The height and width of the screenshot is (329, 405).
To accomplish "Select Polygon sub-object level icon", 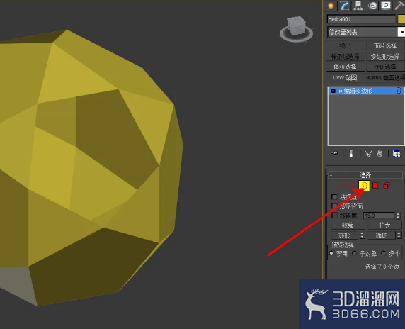I will click(x=375, y=186).
